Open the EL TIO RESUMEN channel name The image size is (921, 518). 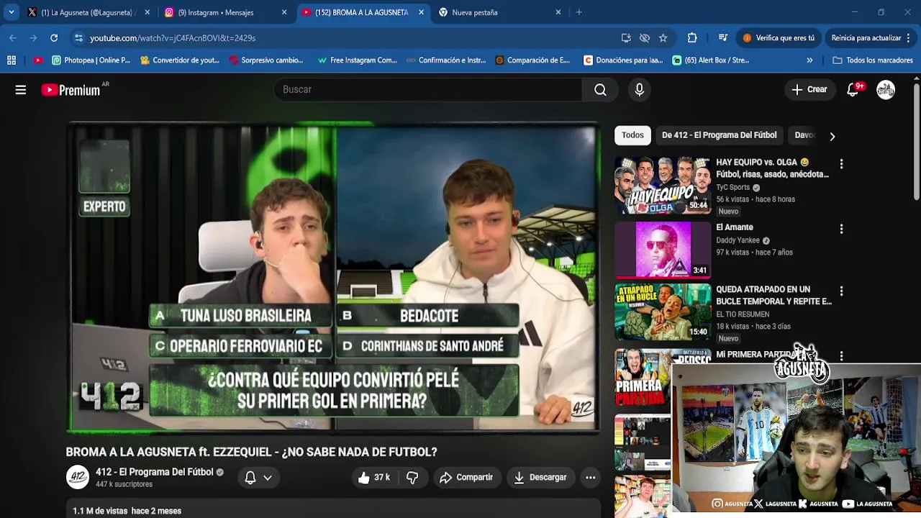pos(743,314)
